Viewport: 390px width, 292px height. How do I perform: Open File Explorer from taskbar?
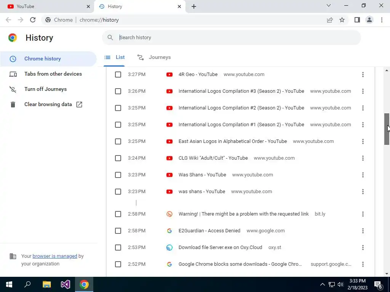tap(46, 284)
